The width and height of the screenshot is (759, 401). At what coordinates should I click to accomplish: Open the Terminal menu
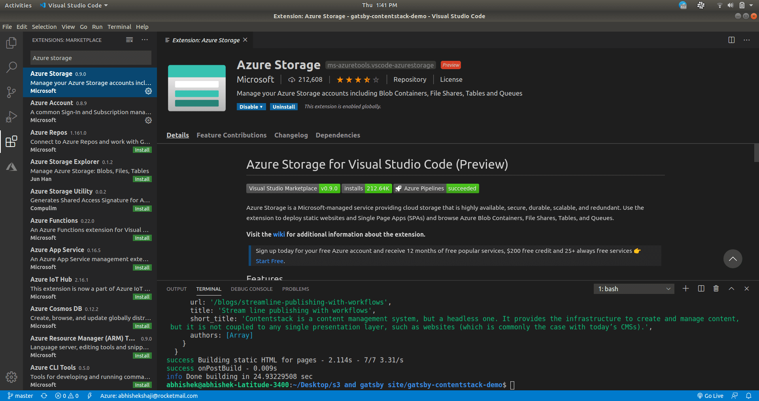pyautogui.click(x=119, y=27)
